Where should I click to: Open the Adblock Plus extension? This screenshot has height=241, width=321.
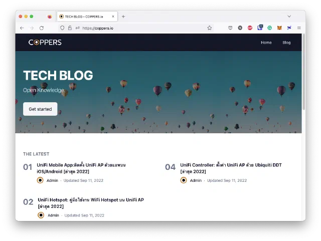pos(250,28)
